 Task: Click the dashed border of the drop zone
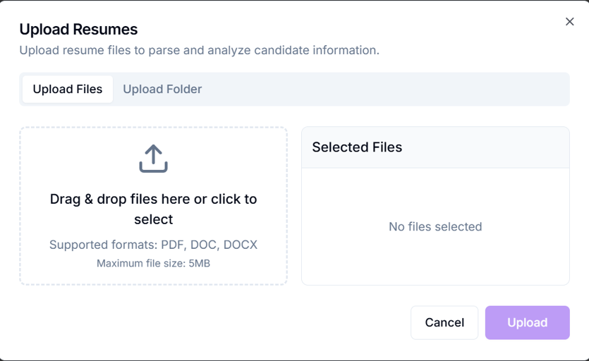20,206
